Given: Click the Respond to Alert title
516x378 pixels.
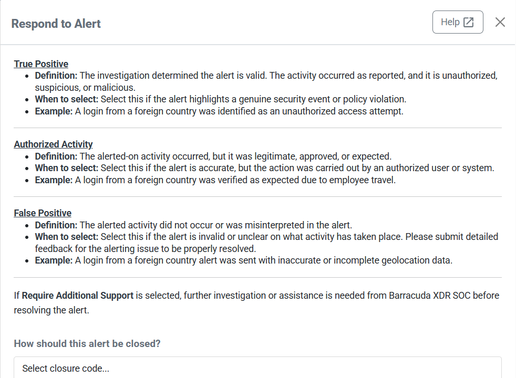Looking at the screenshot, I should pos(56,24).
